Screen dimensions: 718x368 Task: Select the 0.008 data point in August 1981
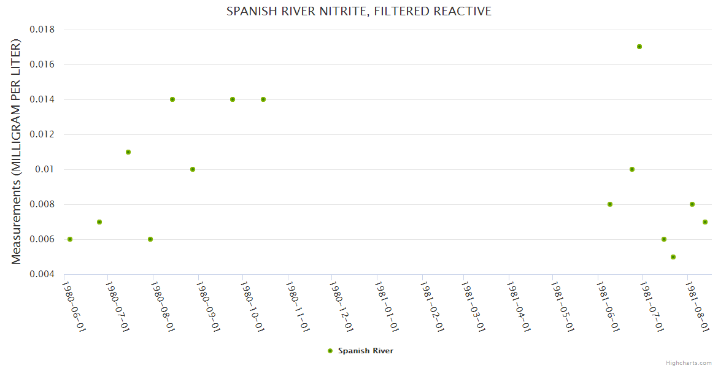point(692,204)
